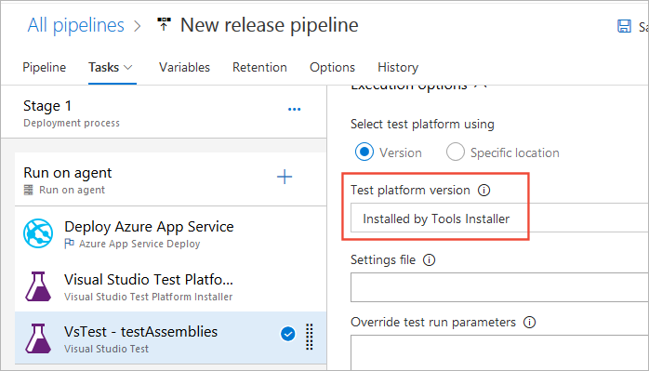Open the Retention tab
The height and width of the screenshot is (371, 649).
(x=259, y=67)
